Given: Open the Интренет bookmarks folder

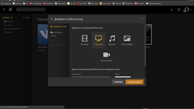Looking at the screenshot, I should click(x=60, y=3).
